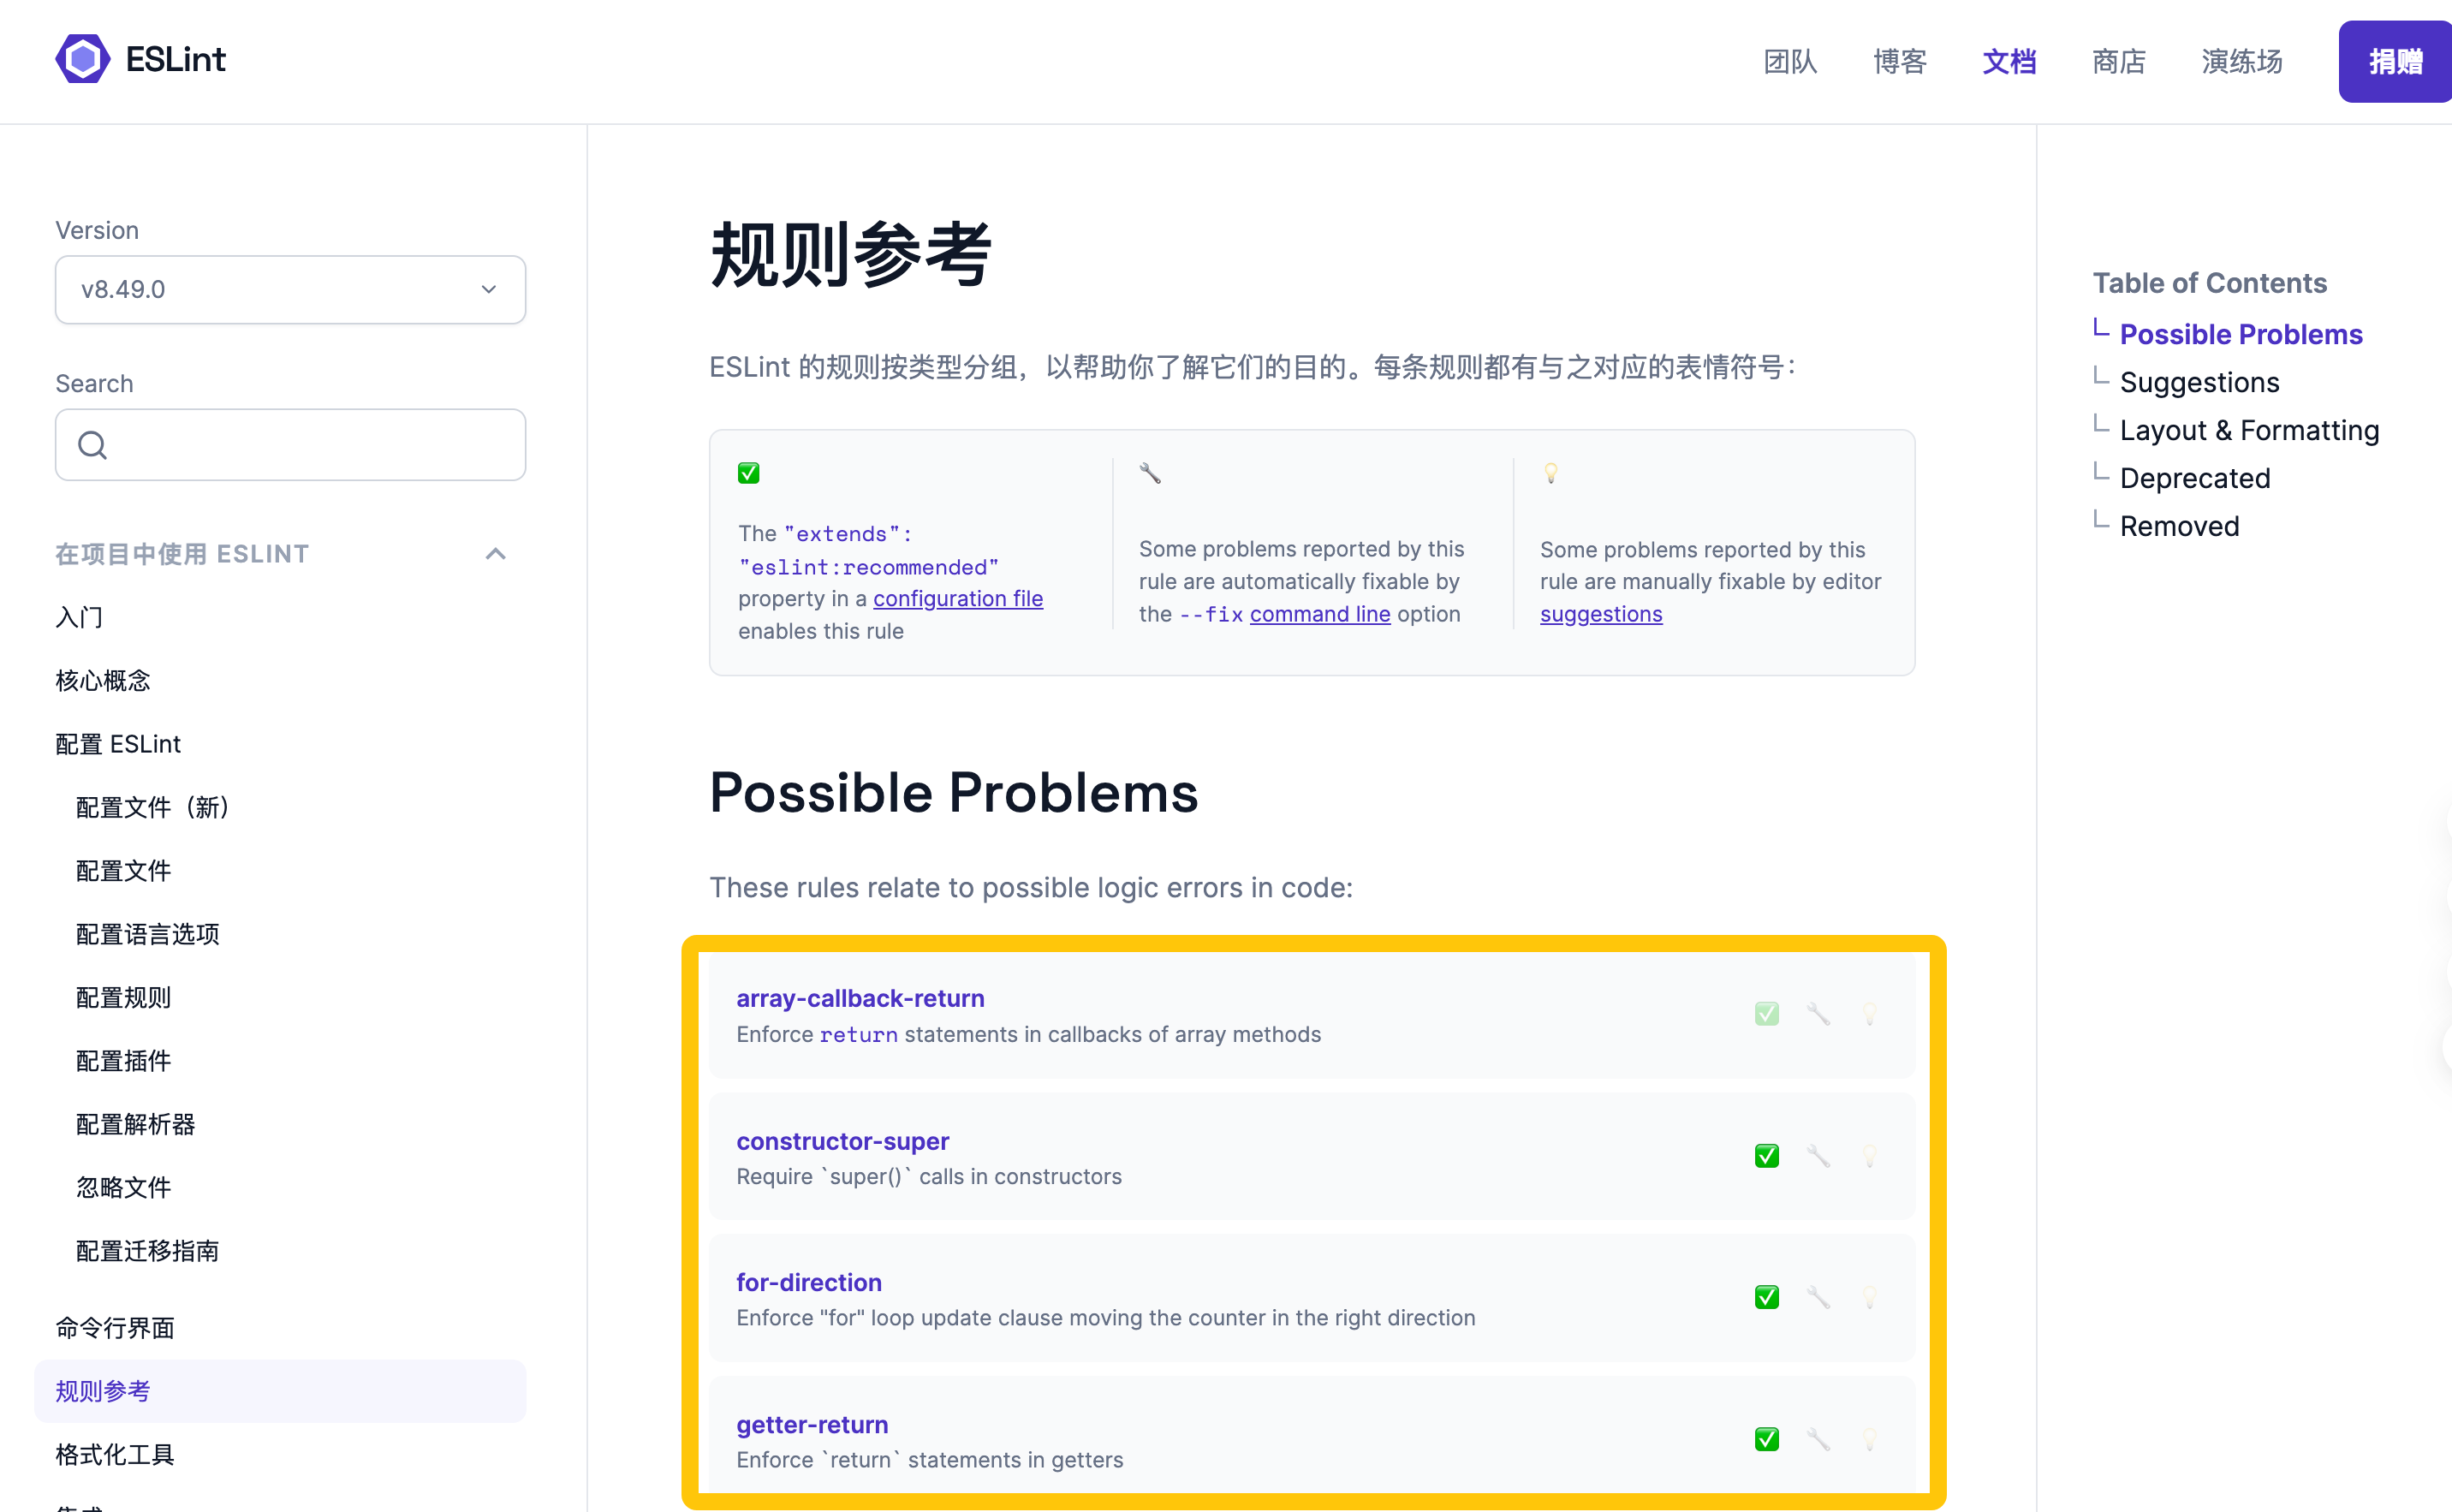This screenshot has width=2452, height=1512.
Task: Click the ESLint hexagon logo
Action: point(82,59)
